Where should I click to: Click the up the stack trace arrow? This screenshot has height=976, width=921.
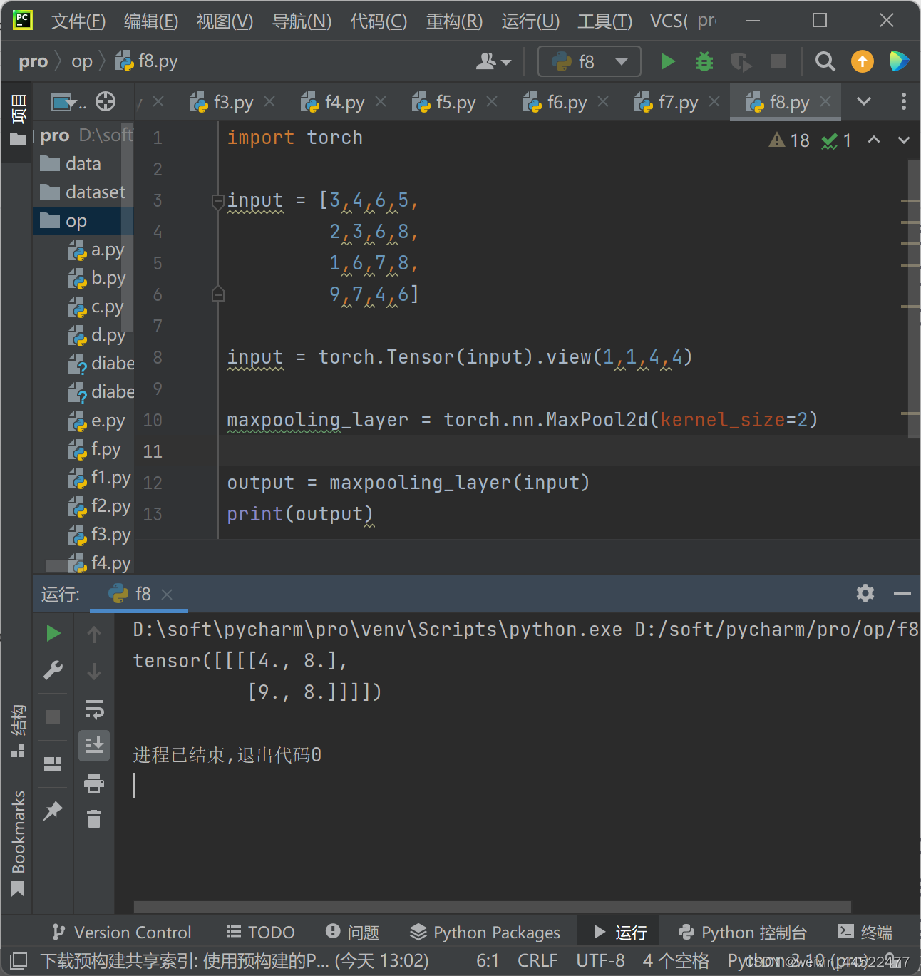click(x=93, y=634)
